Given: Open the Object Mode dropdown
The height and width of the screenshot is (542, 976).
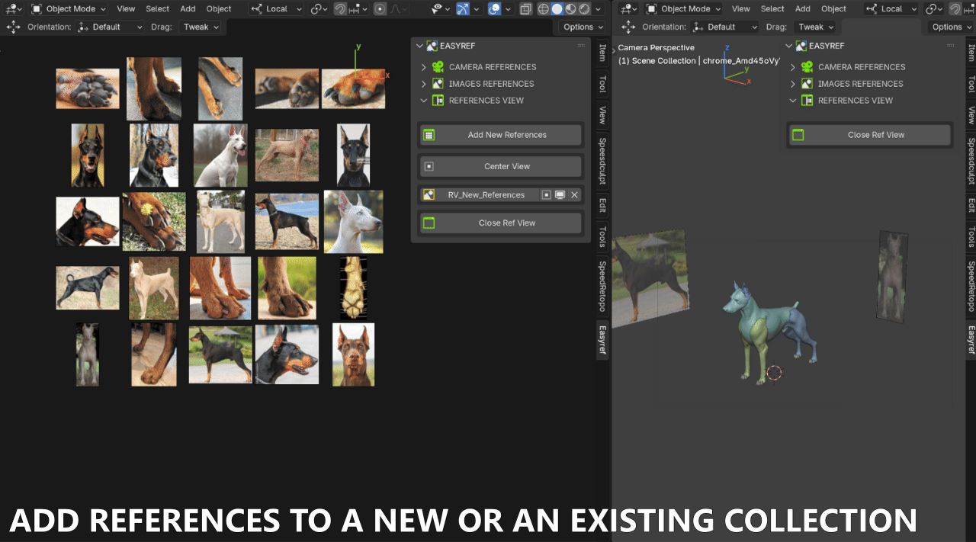Looking at the screenshot, I should [68, 8].
